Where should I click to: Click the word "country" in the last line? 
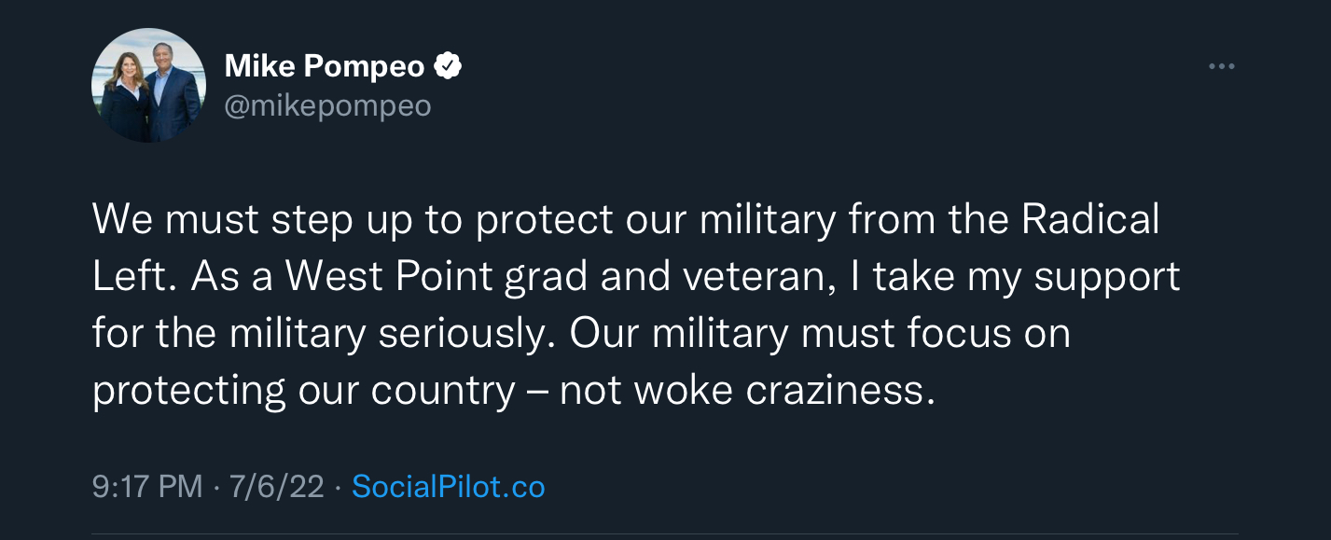[443, 391]
